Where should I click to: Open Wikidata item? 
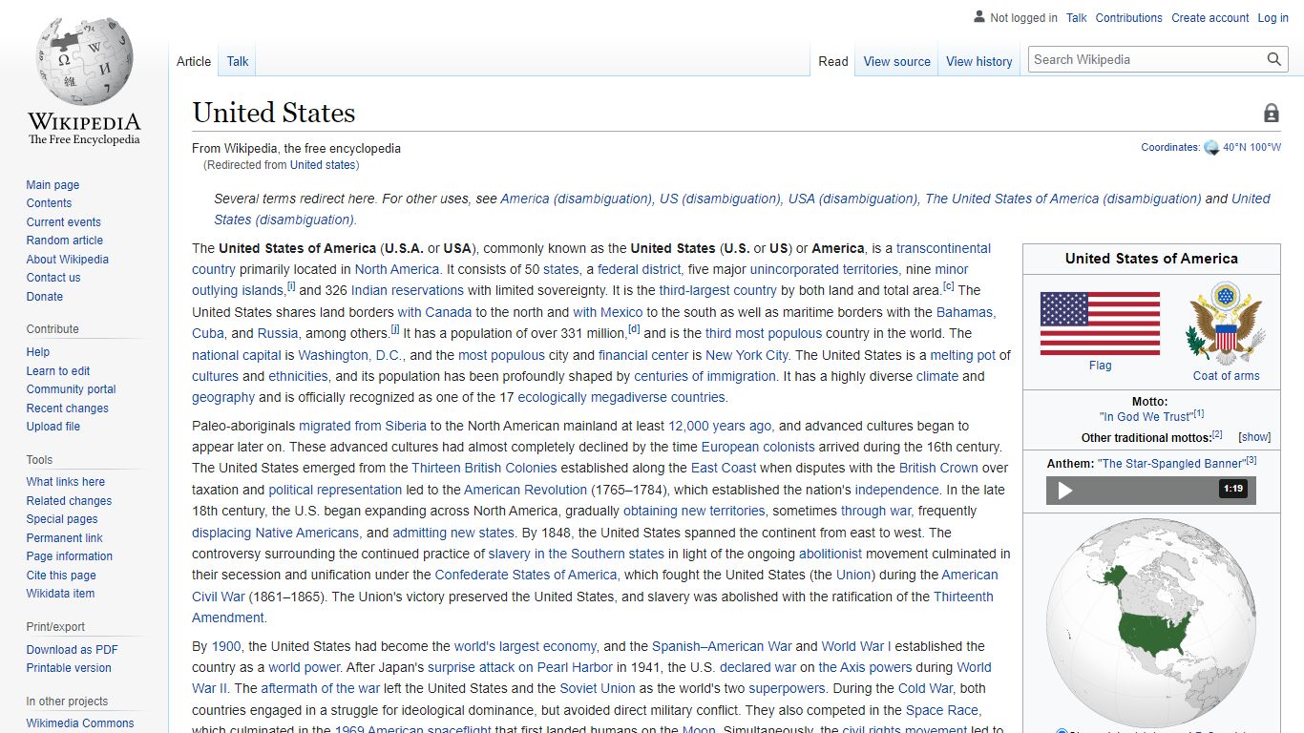[60, 594]
